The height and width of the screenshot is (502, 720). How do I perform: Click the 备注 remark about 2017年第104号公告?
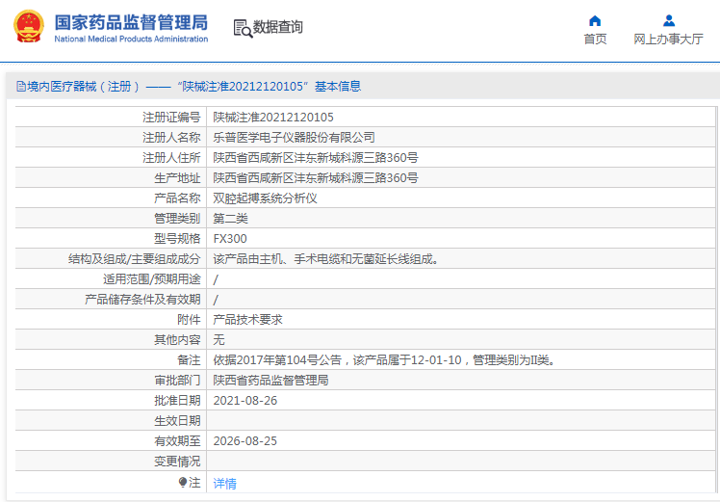385,360
